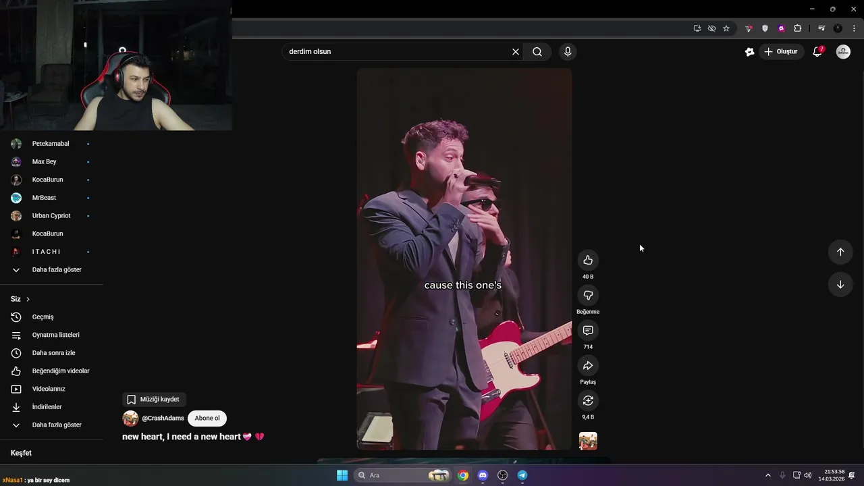Like the Short with the thumbs-up icon
The image size is (864, 486).
(x=588, y=261)
